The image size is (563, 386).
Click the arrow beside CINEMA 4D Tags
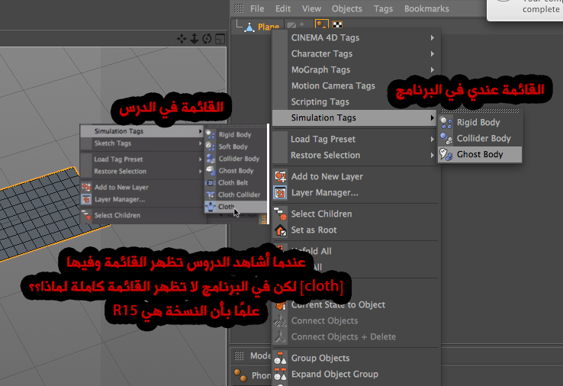(433, 37)
